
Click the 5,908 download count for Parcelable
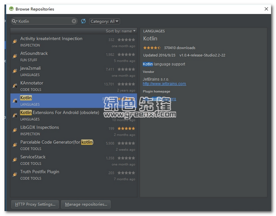coord(110,143)
